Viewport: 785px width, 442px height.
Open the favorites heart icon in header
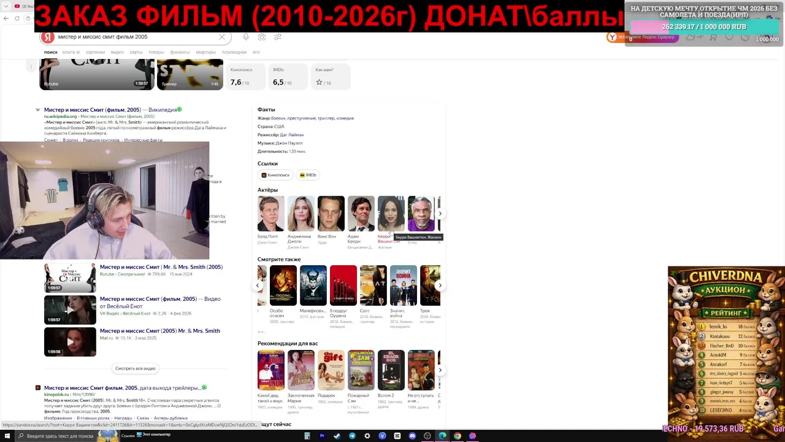tap(729, 37)
